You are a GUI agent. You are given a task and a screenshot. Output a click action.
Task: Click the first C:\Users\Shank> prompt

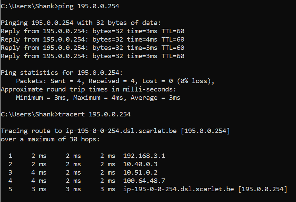tap(28, 6)
